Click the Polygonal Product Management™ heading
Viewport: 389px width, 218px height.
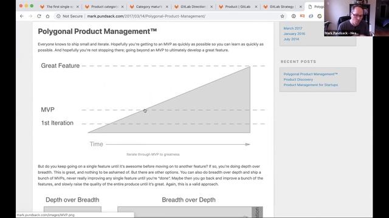tap(97, 31)
